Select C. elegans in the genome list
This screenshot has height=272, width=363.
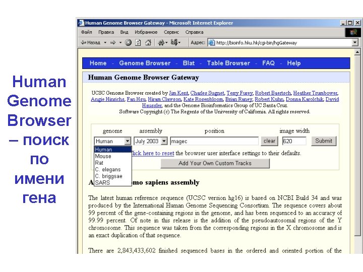[113, 170]
